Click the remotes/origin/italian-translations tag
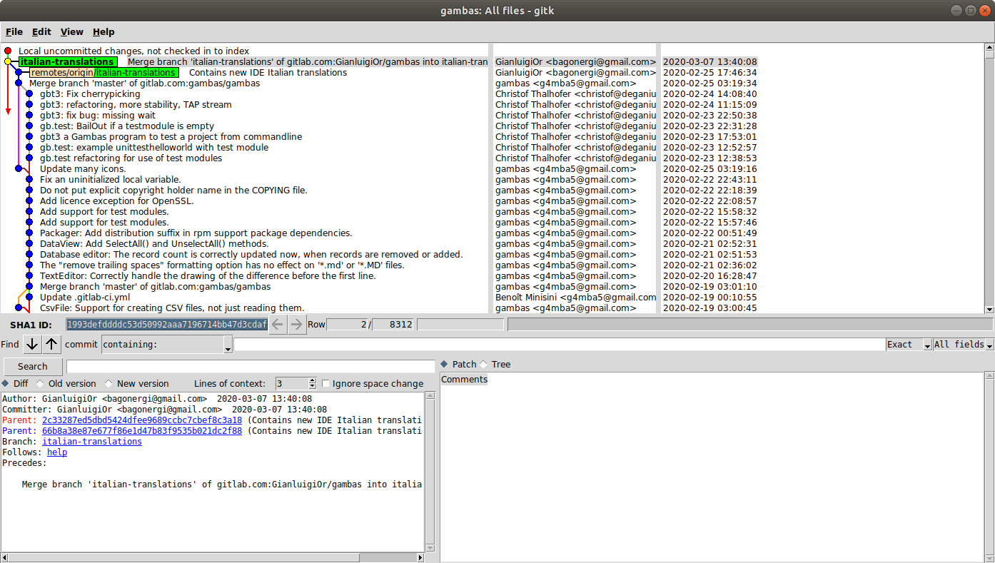 [x=103, y=73]
